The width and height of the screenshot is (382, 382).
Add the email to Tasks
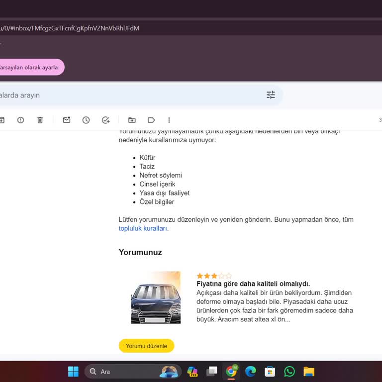coord(105,120)
